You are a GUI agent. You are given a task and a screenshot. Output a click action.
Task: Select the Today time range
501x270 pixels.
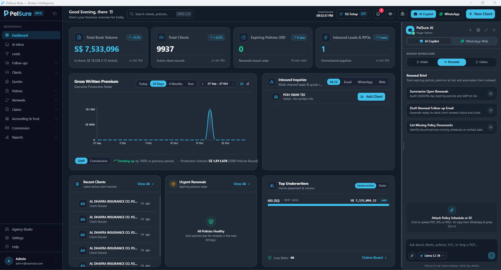143,84
